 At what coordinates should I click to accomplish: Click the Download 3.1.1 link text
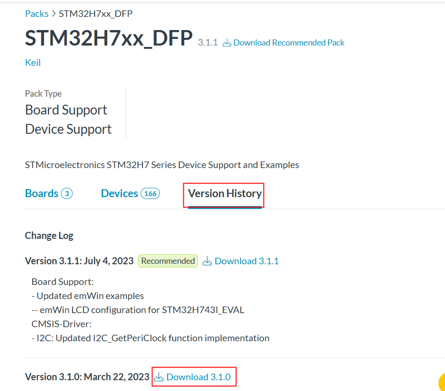click(x=247, y=261)
